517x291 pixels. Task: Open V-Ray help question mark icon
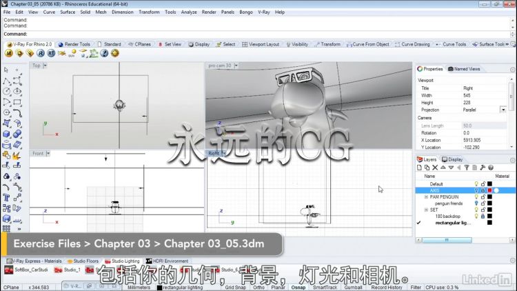tap(104, 53)
